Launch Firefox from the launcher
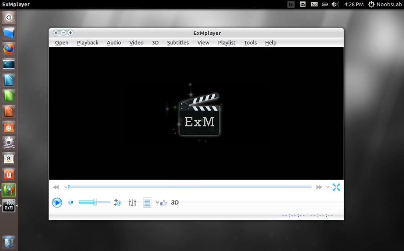 click(9, 49)
